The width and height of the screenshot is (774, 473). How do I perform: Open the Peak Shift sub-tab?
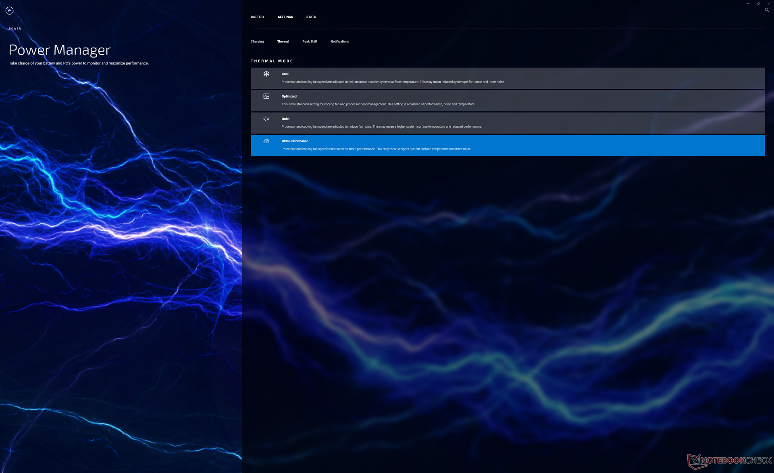(x=310, y=42)
